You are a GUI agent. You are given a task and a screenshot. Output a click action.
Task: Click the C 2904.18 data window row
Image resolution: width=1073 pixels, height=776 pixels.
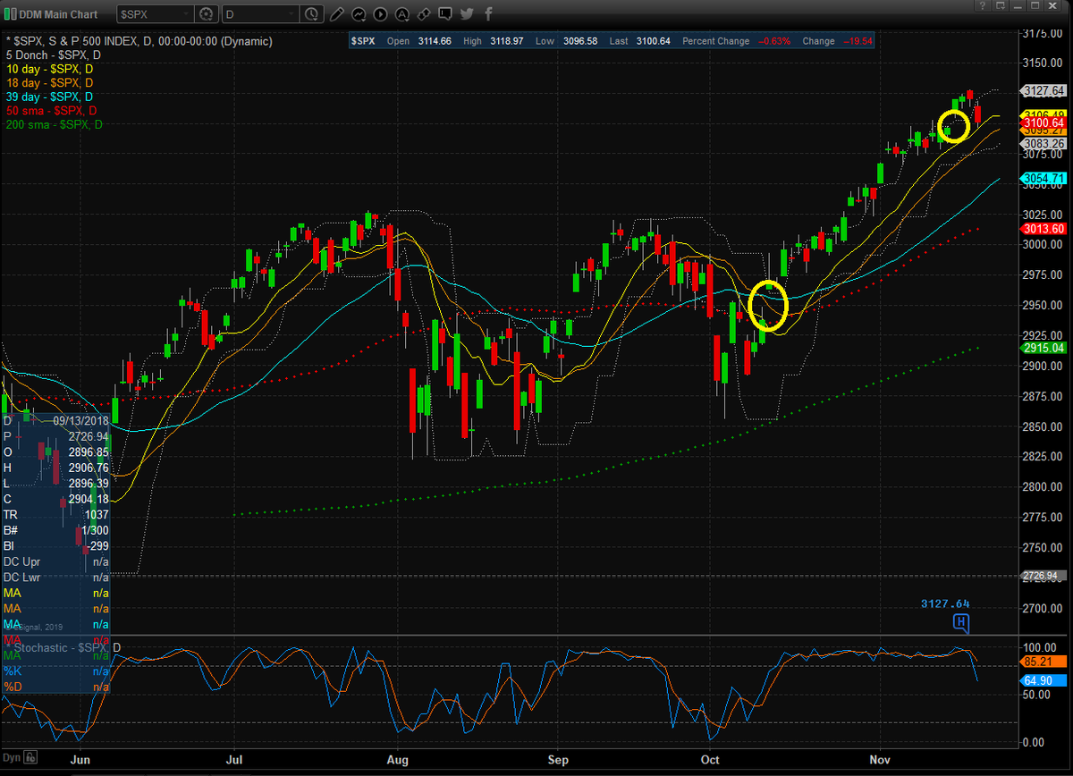tap(55, 499)
